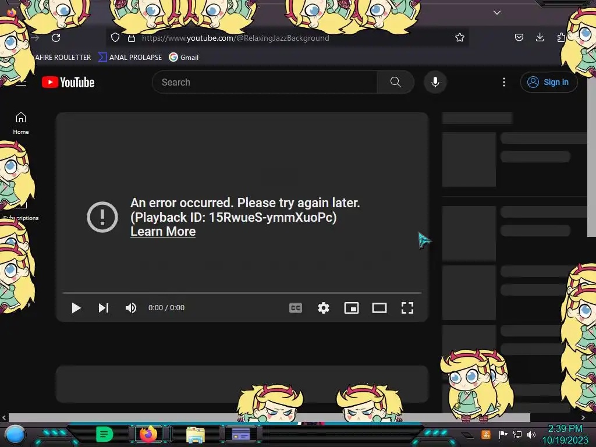Click the 0:00 / 0:00 time display
The image size is (596, 447).
[166, 308]
